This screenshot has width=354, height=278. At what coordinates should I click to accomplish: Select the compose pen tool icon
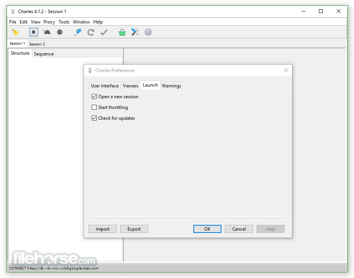pos(78,32)
